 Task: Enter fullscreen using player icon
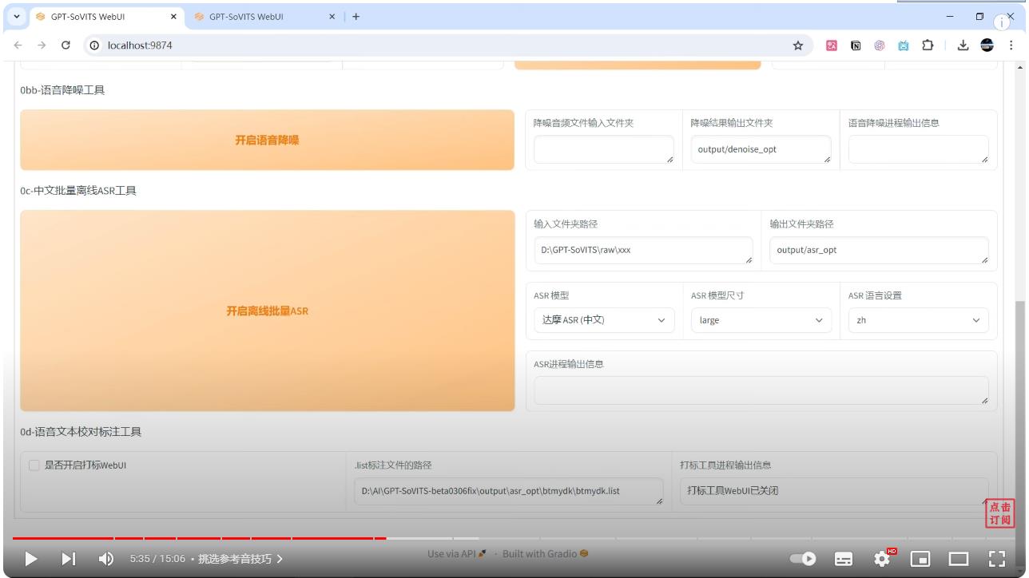pyautogui.click(x=997, y=559)
